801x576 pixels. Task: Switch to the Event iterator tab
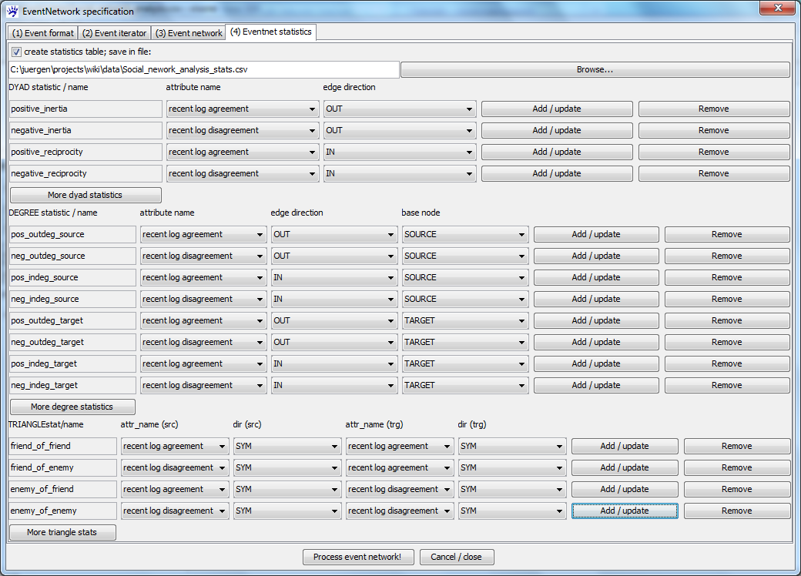click(115, 32)
